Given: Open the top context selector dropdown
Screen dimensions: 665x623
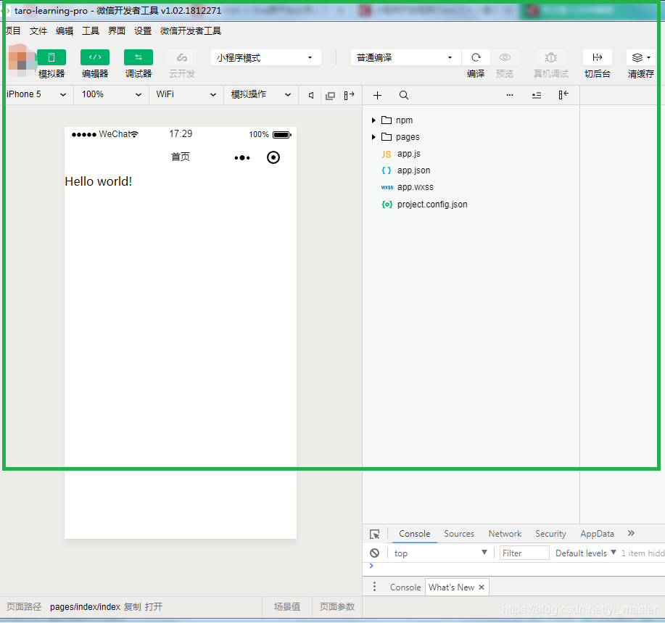Looking at the screenshot, I should (440, 553).
